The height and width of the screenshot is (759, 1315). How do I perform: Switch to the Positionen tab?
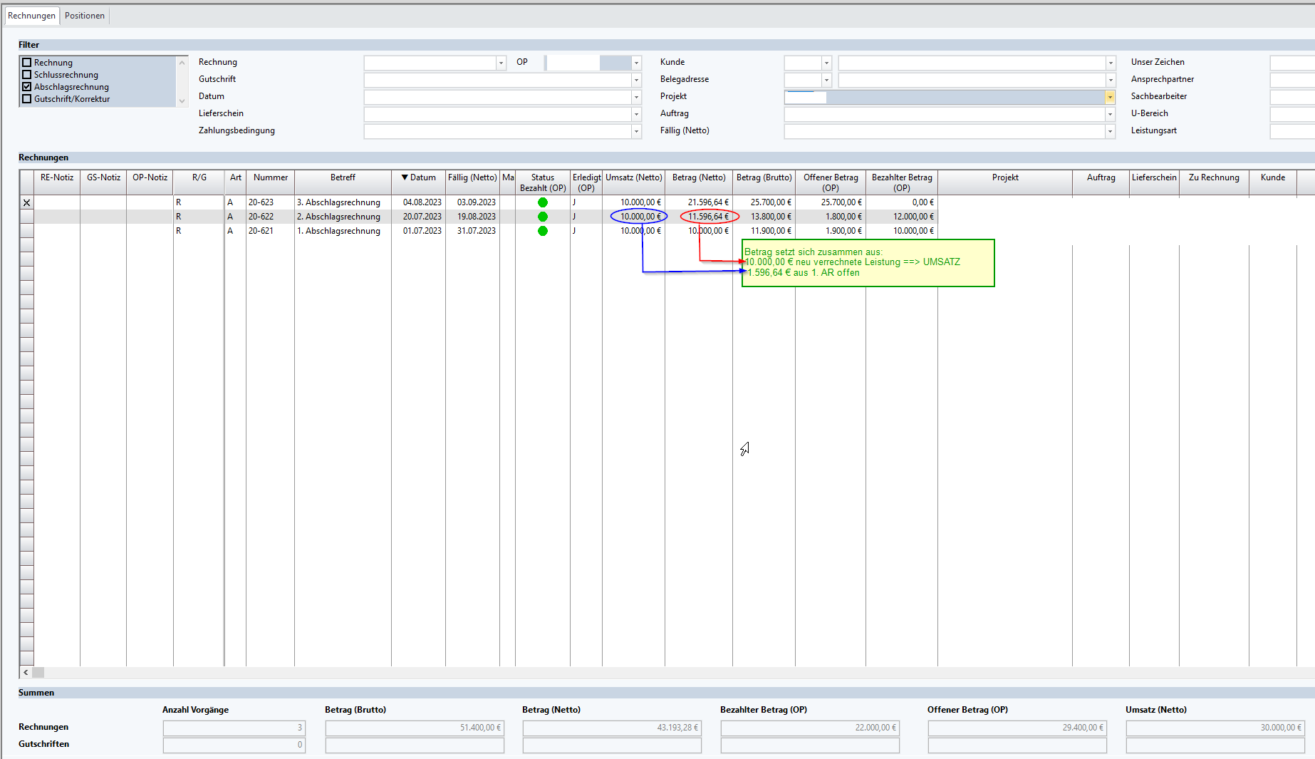(85, 16)
